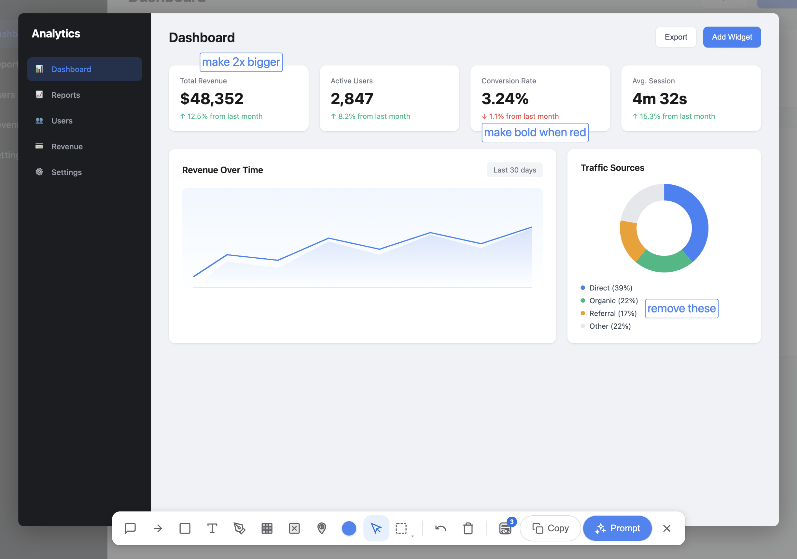
Task: Open the Last 30 days dropdown
Action: [514, 170]
